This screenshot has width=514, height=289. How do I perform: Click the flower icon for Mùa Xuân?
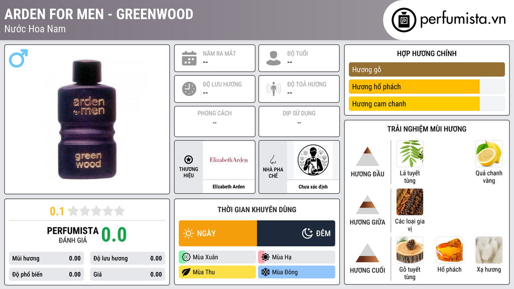point(186,257)
